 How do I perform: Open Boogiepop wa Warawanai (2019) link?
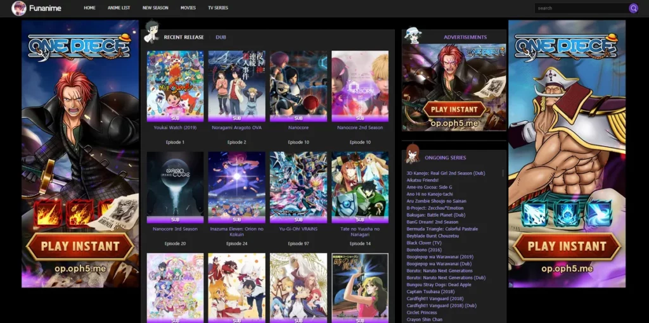pyautogui.click(x=440, y=257)
